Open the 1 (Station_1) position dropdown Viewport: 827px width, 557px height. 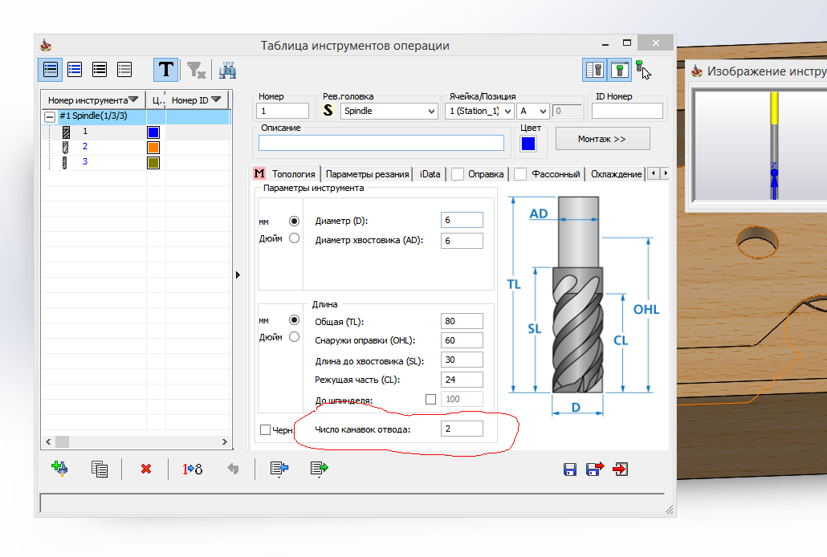507,112
